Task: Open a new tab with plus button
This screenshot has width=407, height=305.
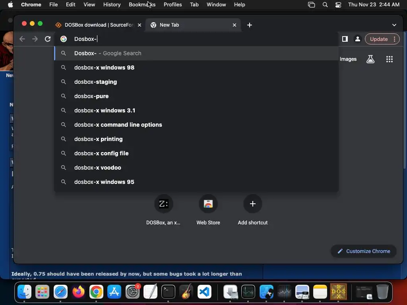Action: [x=250, y=25]
